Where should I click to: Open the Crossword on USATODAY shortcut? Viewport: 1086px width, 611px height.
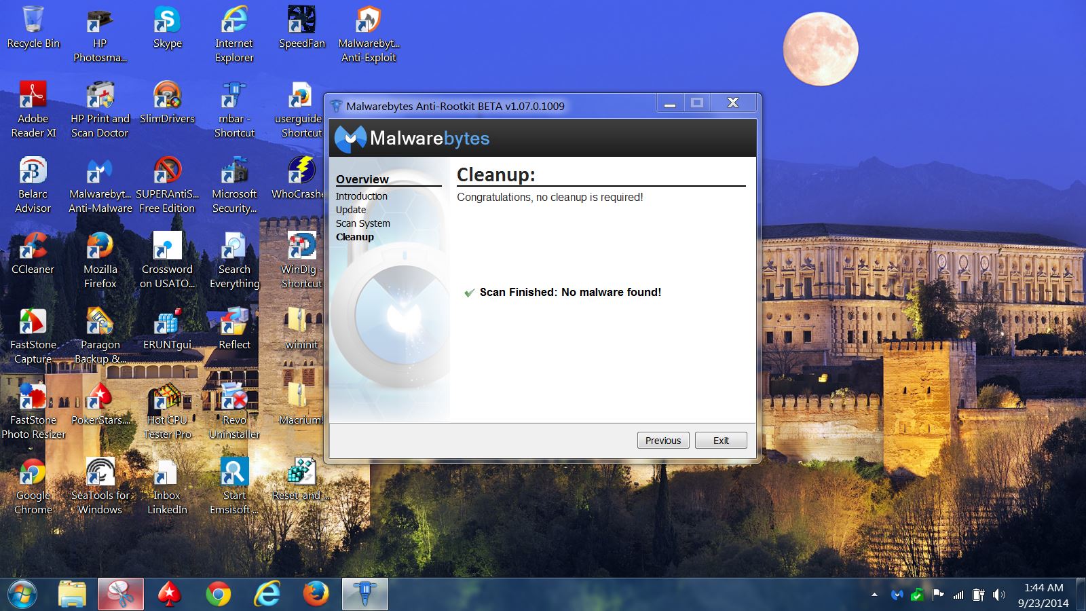pos(167,261)
